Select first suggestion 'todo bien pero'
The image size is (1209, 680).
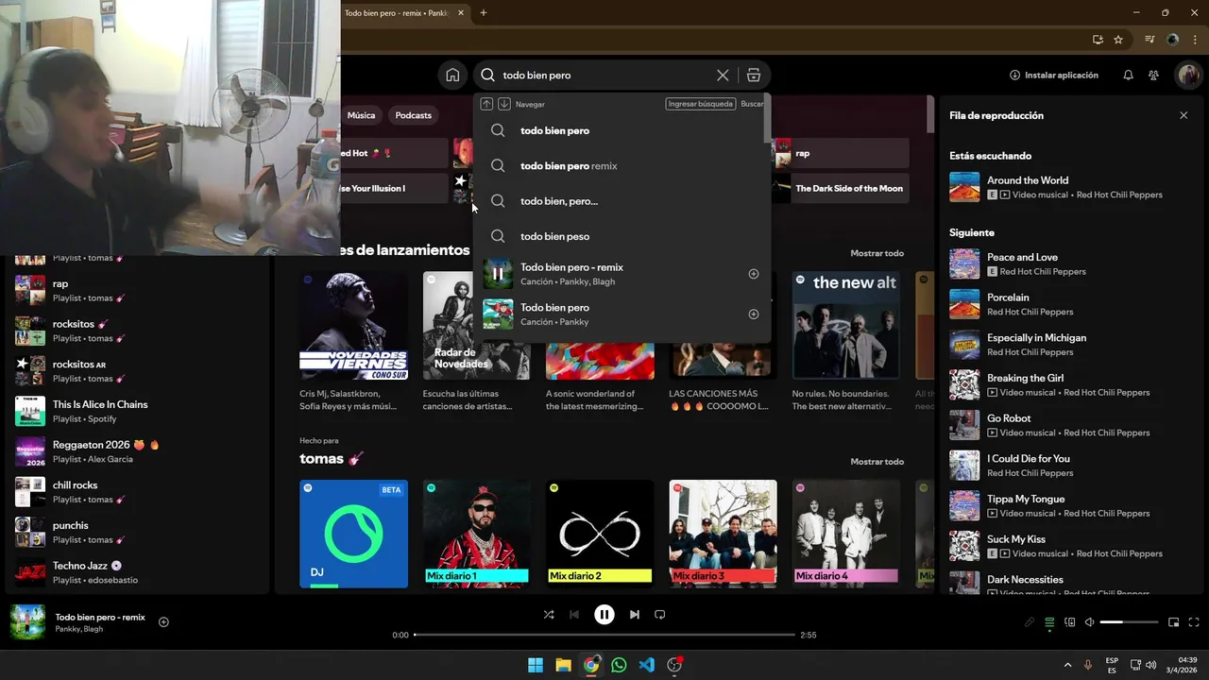tap(623, 130)
